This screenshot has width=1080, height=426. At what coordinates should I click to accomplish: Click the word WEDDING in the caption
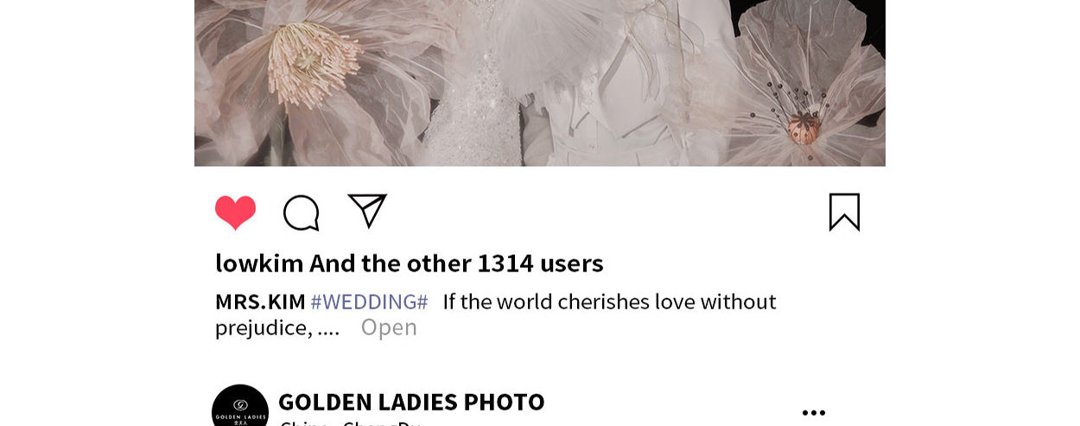(x=369, y=302)
